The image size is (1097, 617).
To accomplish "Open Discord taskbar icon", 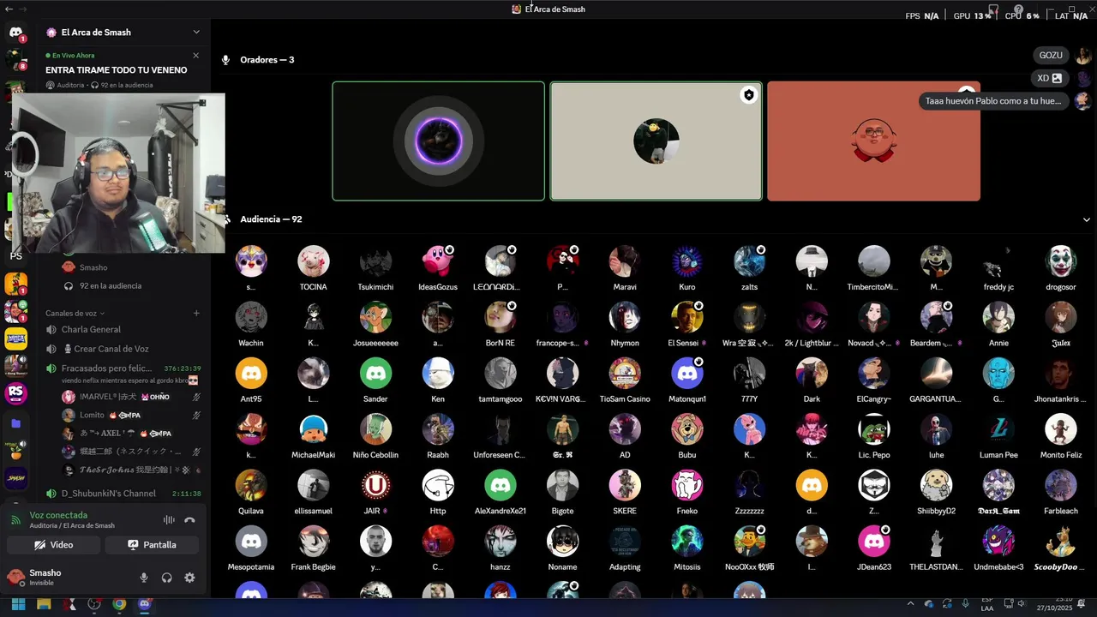I will point(145,604).
